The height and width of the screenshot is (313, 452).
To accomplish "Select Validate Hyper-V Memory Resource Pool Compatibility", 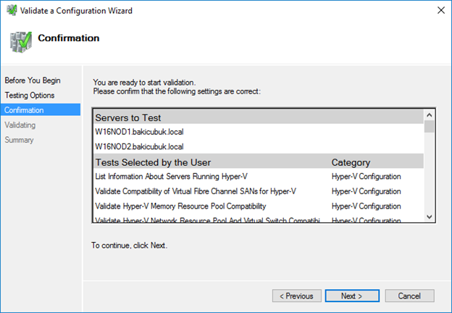I will point(180,206).
